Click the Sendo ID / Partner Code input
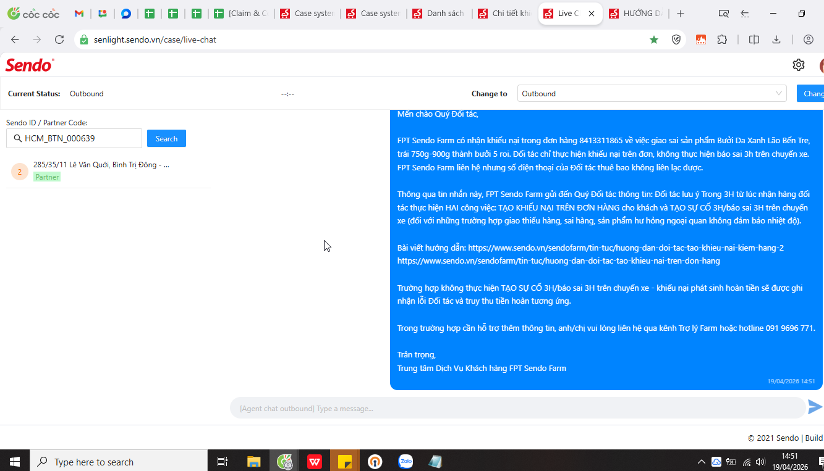The image size is (824, 471). tap(74, 138)
